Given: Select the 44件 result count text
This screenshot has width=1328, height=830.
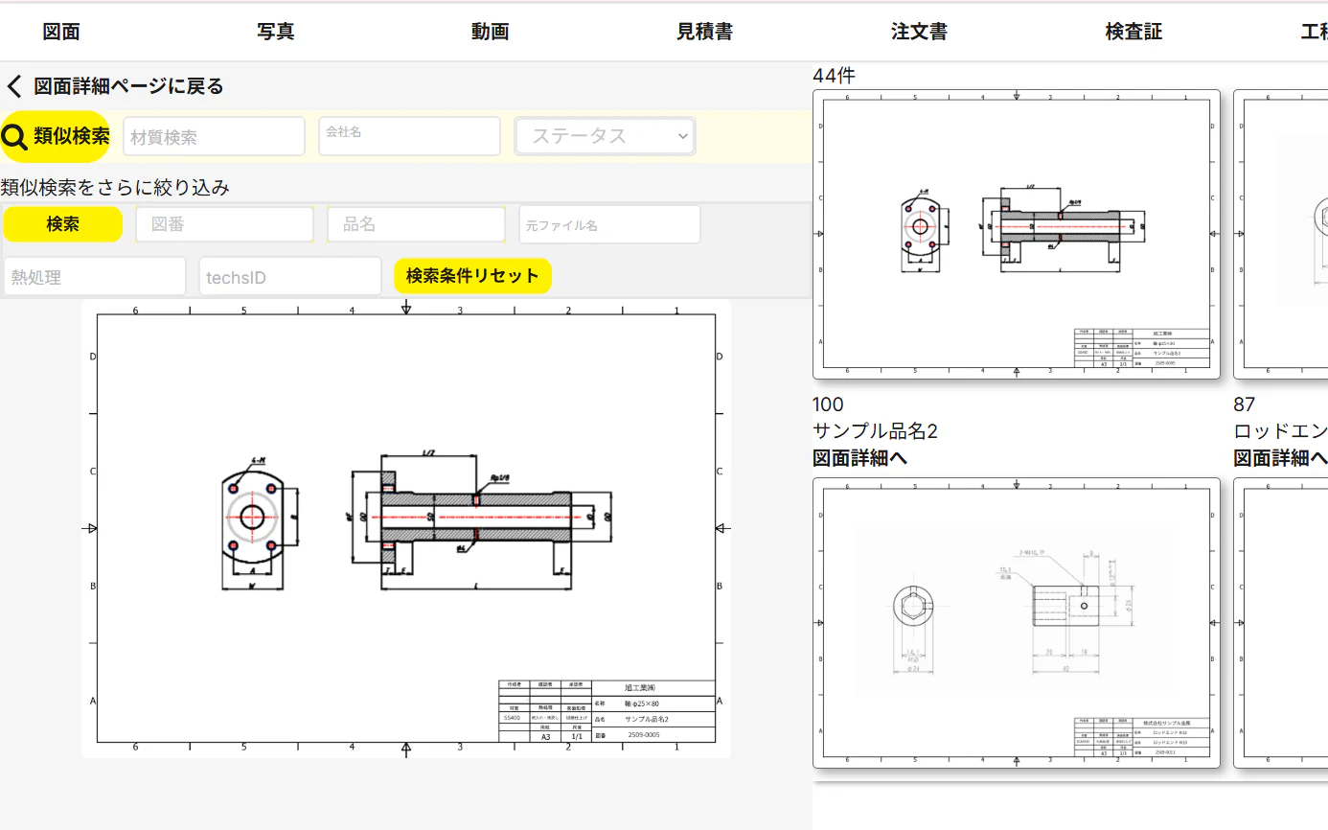Looking at the screenshot, I should click(834, 75).
